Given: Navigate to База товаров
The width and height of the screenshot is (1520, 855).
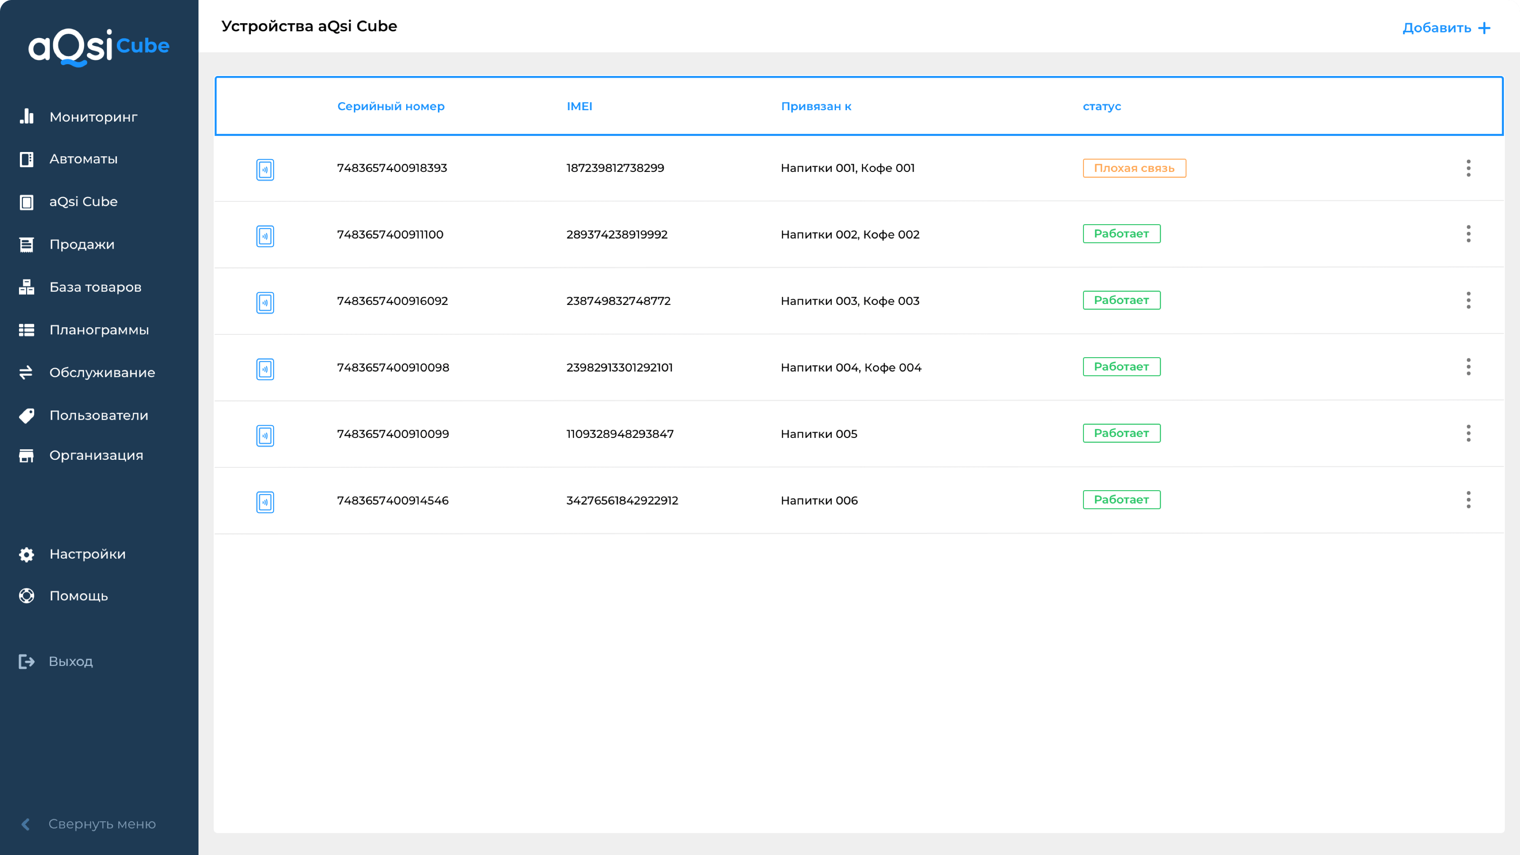Looking at the screenshot, I should tap(95, 288).
